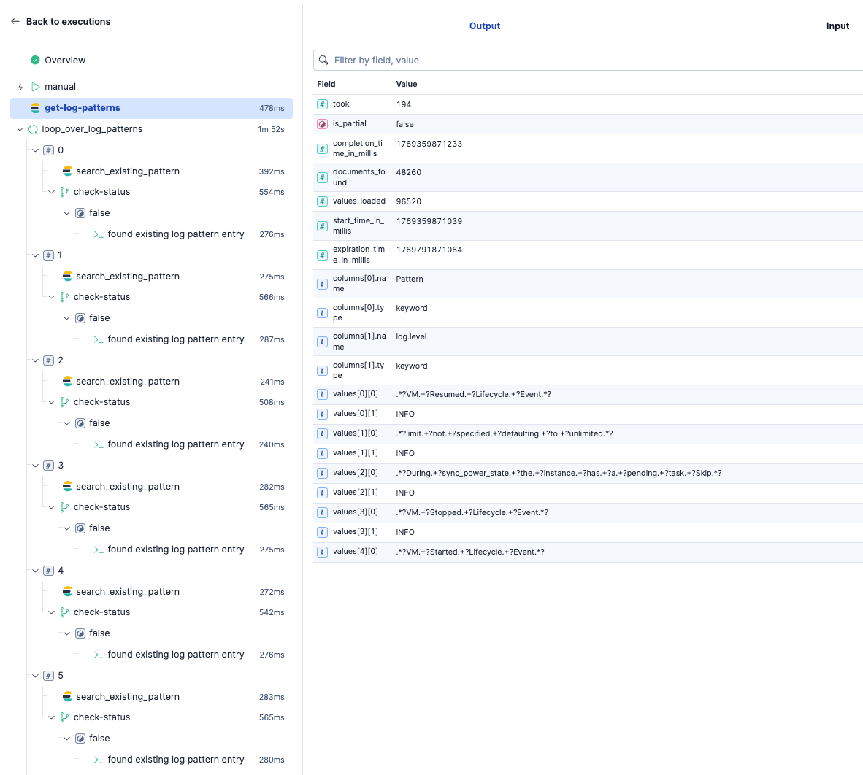Switch to the Input tab
This screenshot has width=863, height=775.
pos(837,26)
